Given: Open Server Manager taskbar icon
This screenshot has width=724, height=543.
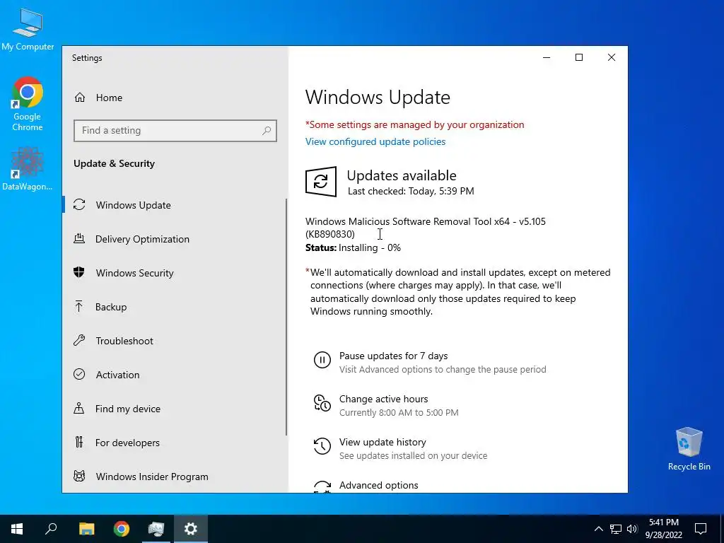Looking at the screenshot, I should (x=156, y=529).
